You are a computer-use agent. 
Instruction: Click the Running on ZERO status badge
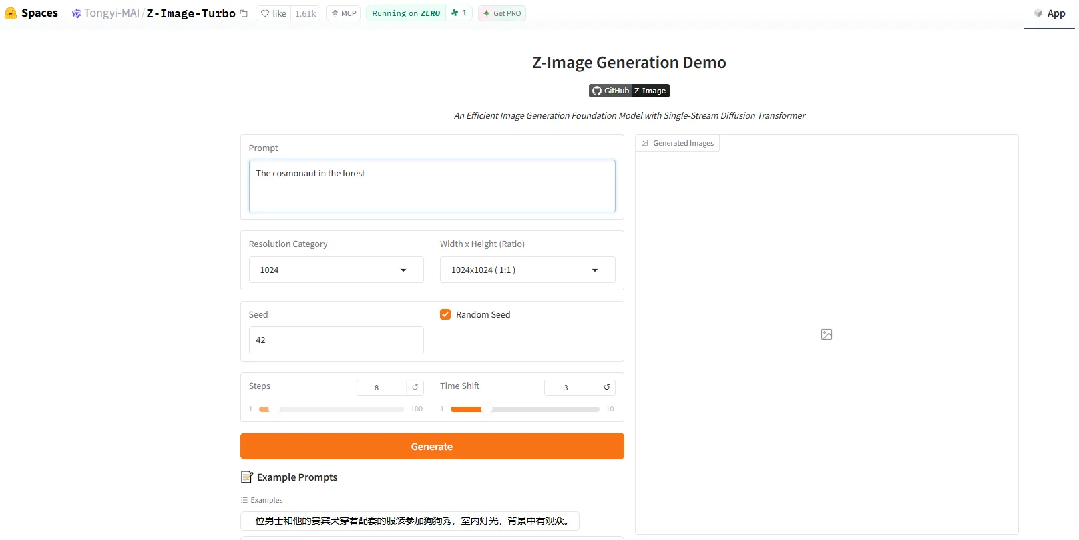406,13
